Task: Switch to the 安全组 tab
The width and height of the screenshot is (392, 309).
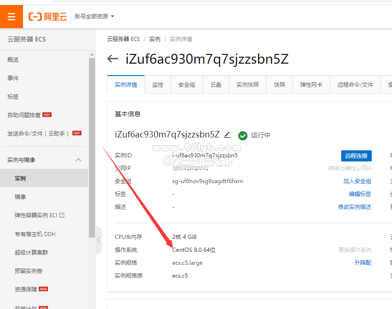Action: (187, 85)
